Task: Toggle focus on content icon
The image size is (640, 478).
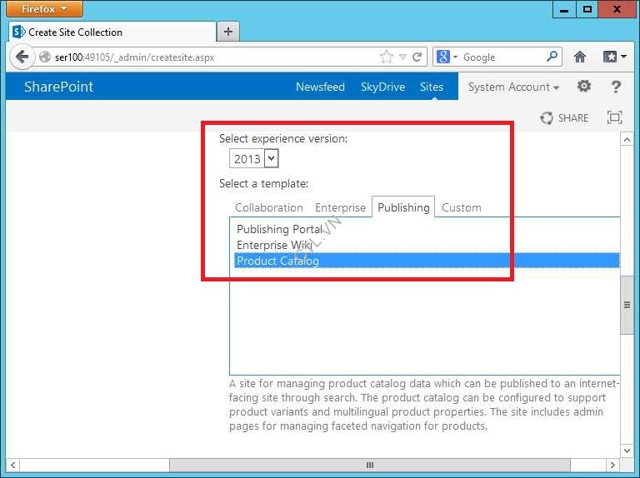Action: [x=614, y=117]
